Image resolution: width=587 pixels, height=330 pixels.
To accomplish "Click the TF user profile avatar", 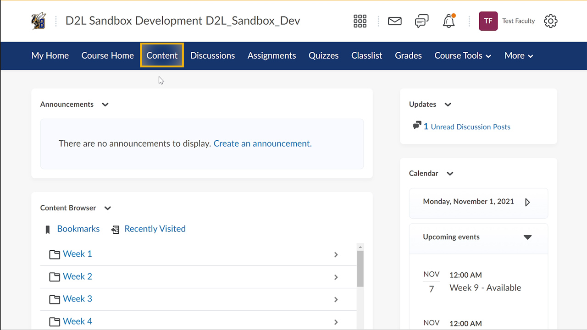I will tap(488, 21).
